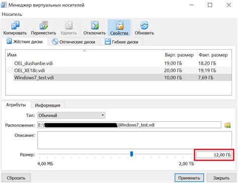This screenshot has width=238, height=183.
Task: Click the folder browse icon next to Расположение
Action: point(227,125)
